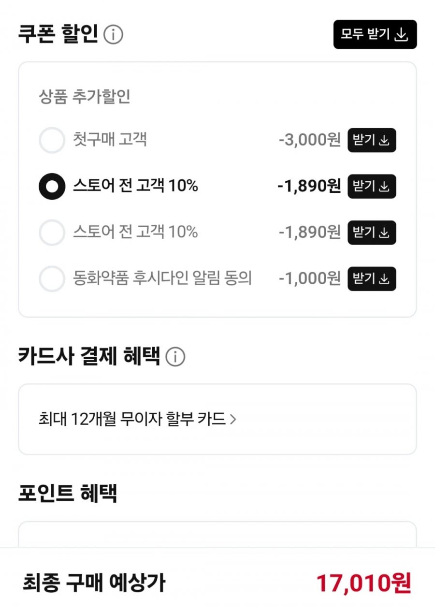Tap the 최종 구매 예상가 label
435x612 pixels.
click(x=94, y=583)
